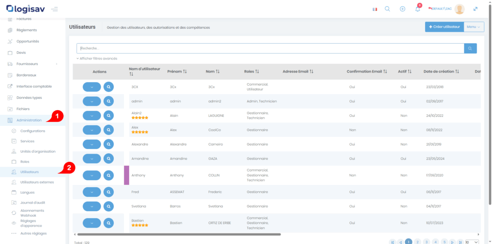
Task: Click the plus circle icon in header
Action: pos(403,9)
